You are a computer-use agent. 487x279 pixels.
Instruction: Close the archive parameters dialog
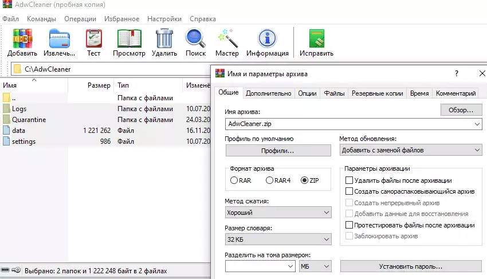point(482,74)
